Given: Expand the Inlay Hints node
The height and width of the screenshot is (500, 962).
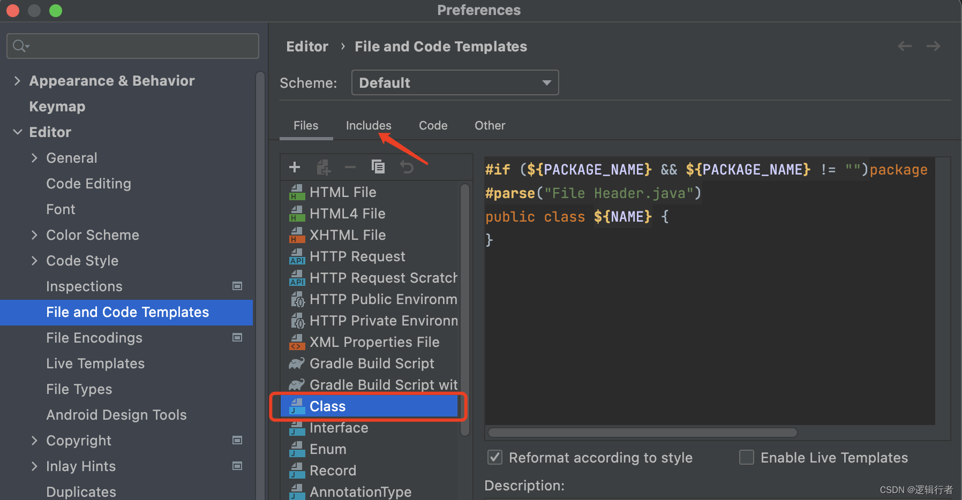Looking at the screenshot, I should [x=34, y=466].
